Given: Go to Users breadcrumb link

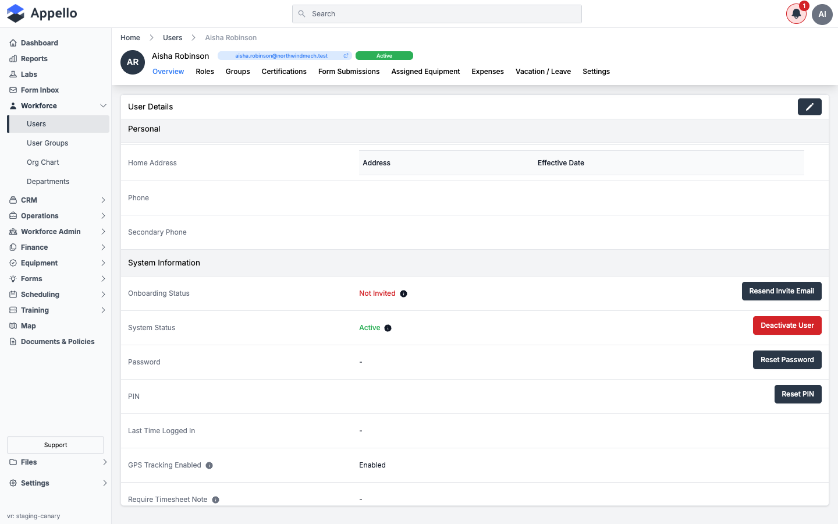Looking at the screenshot, I should [172, 37].
